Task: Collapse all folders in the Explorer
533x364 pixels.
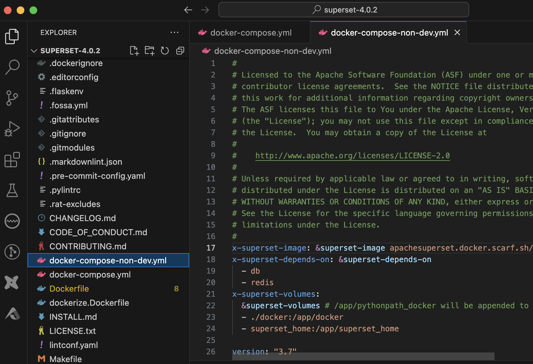Action: pos(180,50)
